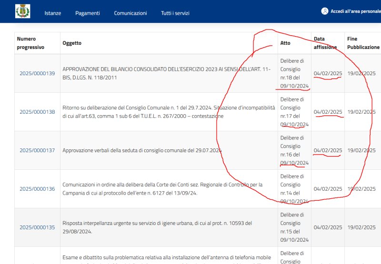Click Delibere di Consiglio nr.18 cell
The width and height of the screenshot is (381, 264).
coord(294,73)
